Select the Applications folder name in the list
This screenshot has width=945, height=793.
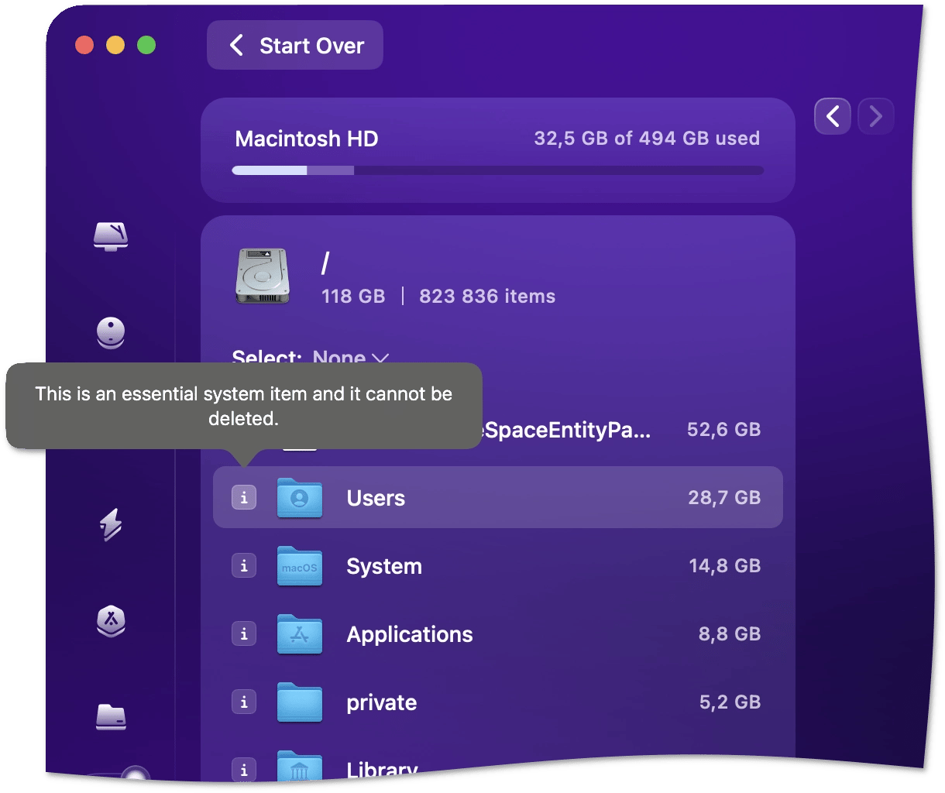click(410, 634)
